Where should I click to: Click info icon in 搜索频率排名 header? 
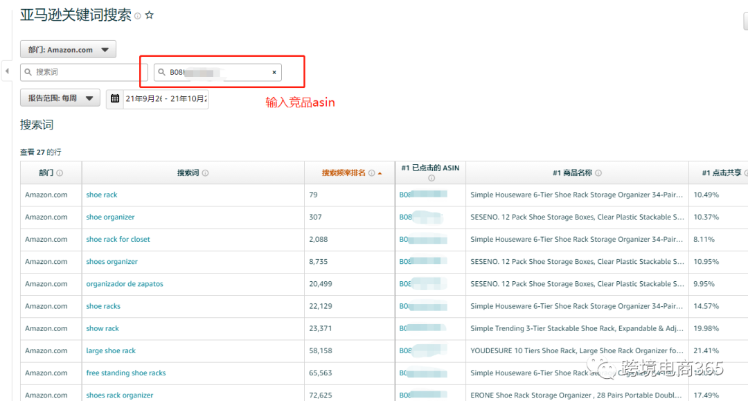372,173
